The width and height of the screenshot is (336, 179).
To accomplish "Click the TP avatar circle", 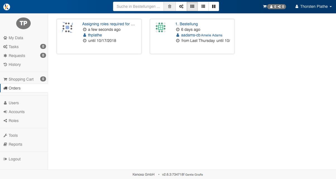I will tap(23, 23).
